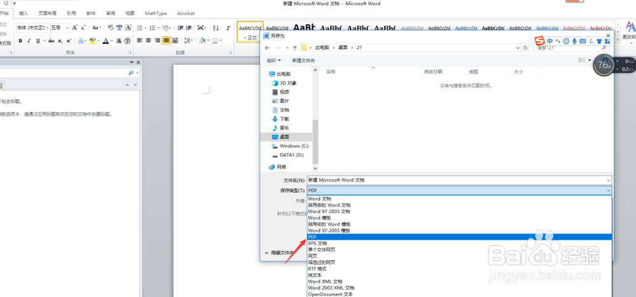Expand the file name history dropdown
The height and width of the screenshot is (297, 636).
coord(609,180)
